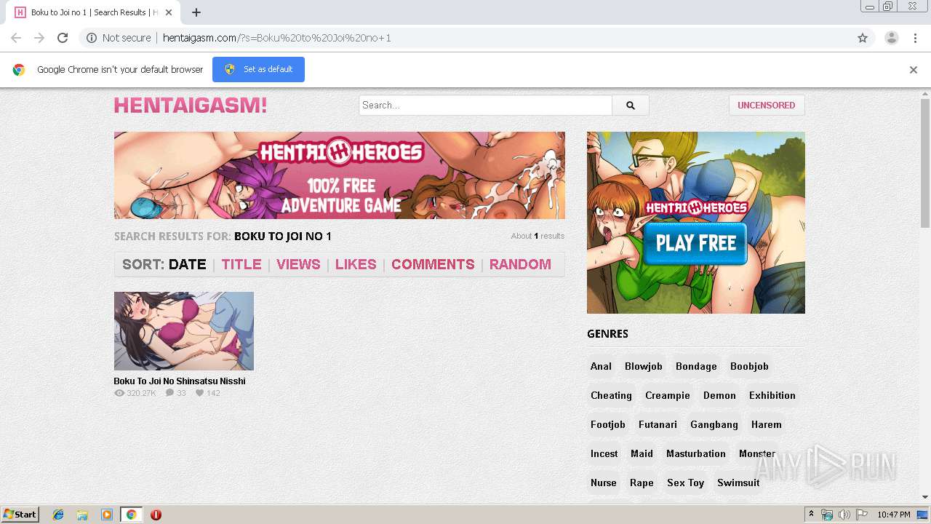The width and height of the screenshot is (931, 524).
Task: Click the page vertical scrollbar thumb
Action: pyautogui.click(x=925, y=164)
